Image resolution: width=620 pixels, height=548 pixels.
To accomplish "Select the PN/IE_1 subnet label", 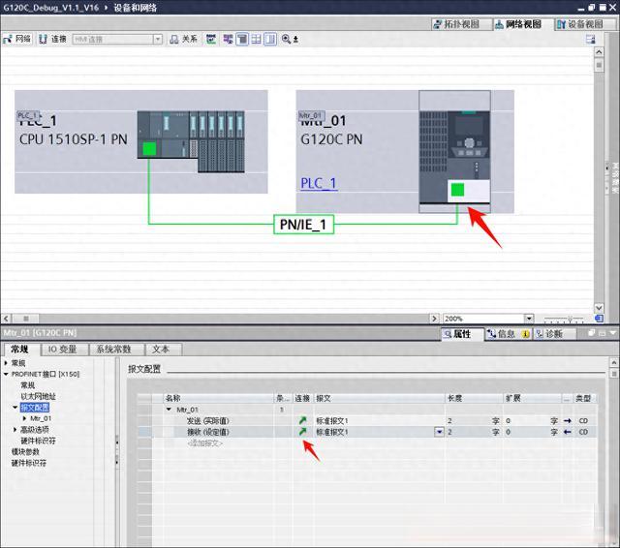I will click(303, 225).
